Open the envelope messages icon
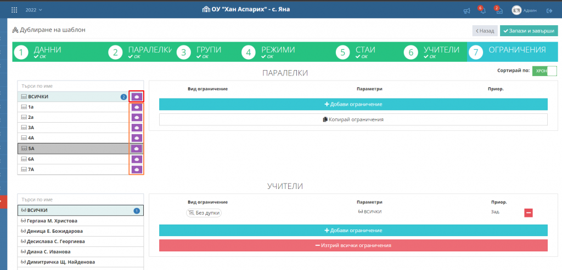Image resolution: width=562 pixels, height=270 pixels. point(498,10)
